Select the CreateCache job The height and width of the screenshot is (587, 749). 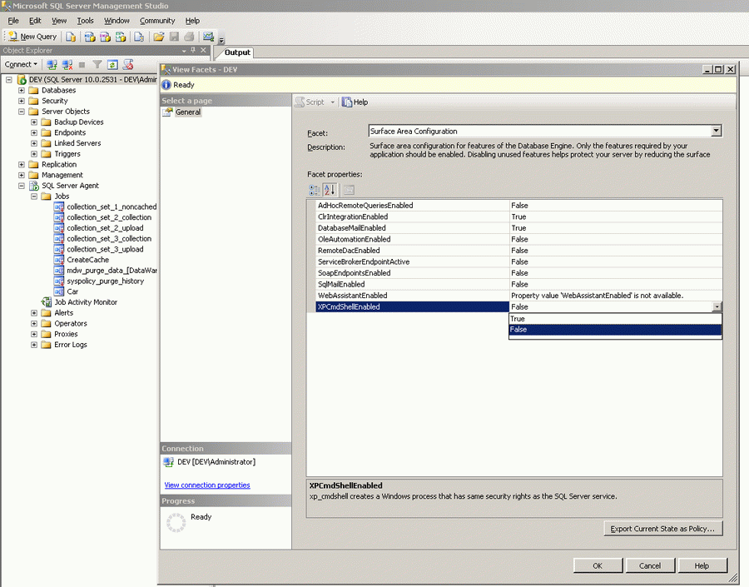click(88, 260)
